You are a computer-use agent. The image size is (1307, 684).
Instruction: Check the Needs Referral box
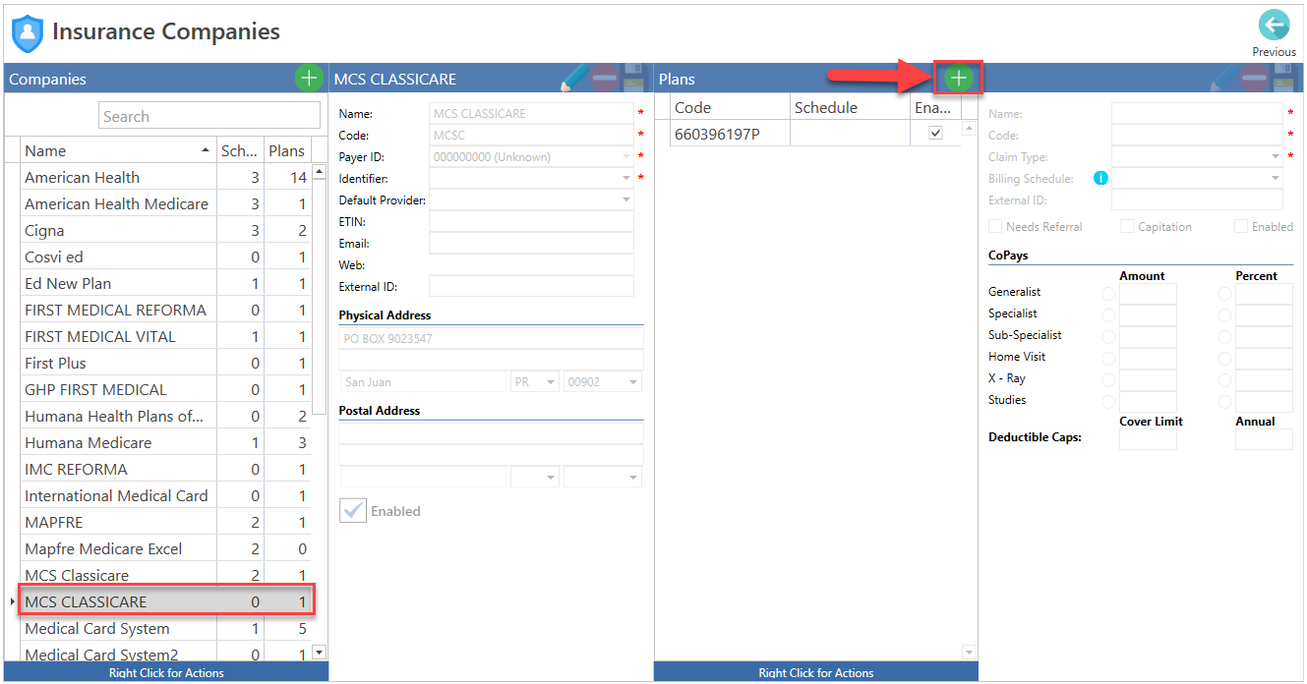[995, 226]
